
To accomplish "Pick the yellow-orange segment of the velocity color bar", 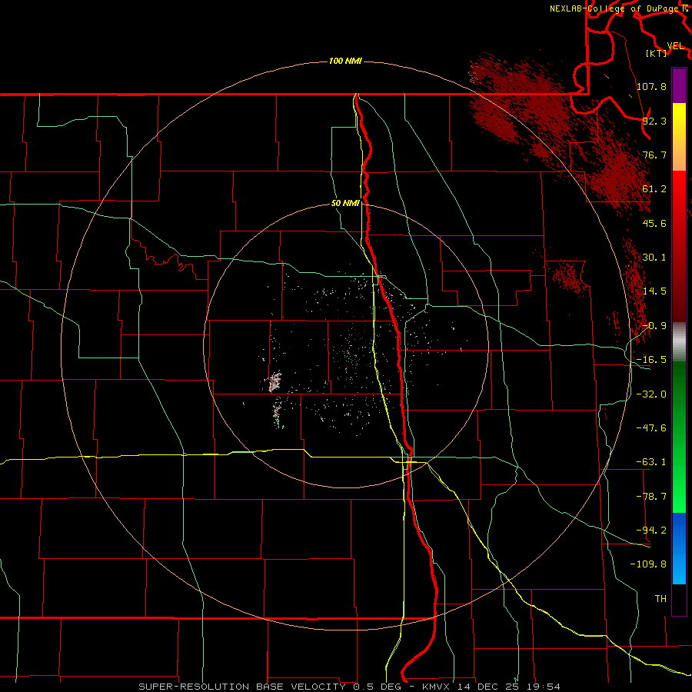I will tap(679, 137).
